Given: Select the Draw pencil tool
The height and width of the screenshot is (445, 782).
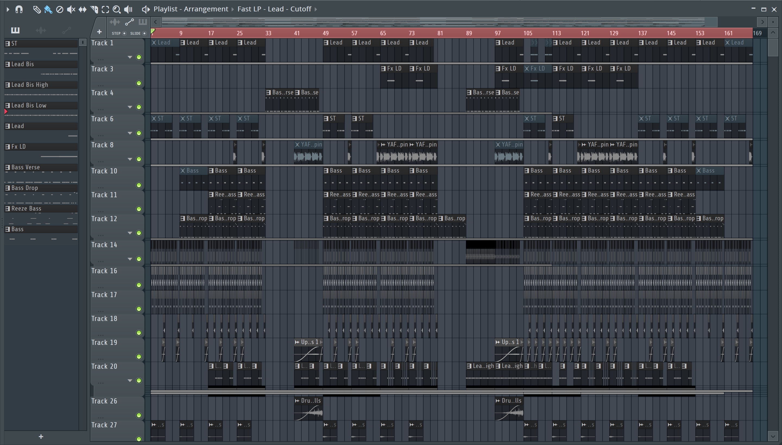Looking at the screenshot, I should [x=37, y=9].
